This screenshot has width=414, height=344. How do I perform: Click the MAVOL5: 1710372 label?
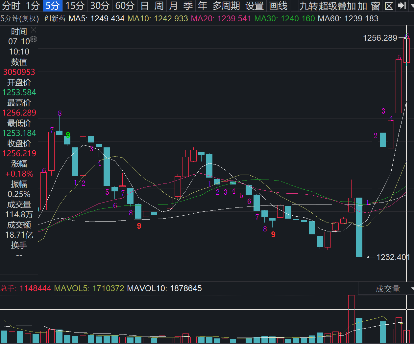pos(89,289)
